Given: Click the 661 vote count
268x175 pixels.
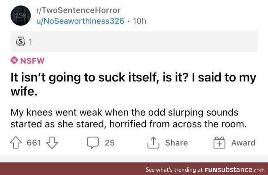Looking at the screenshot, I should coord(33,143).
